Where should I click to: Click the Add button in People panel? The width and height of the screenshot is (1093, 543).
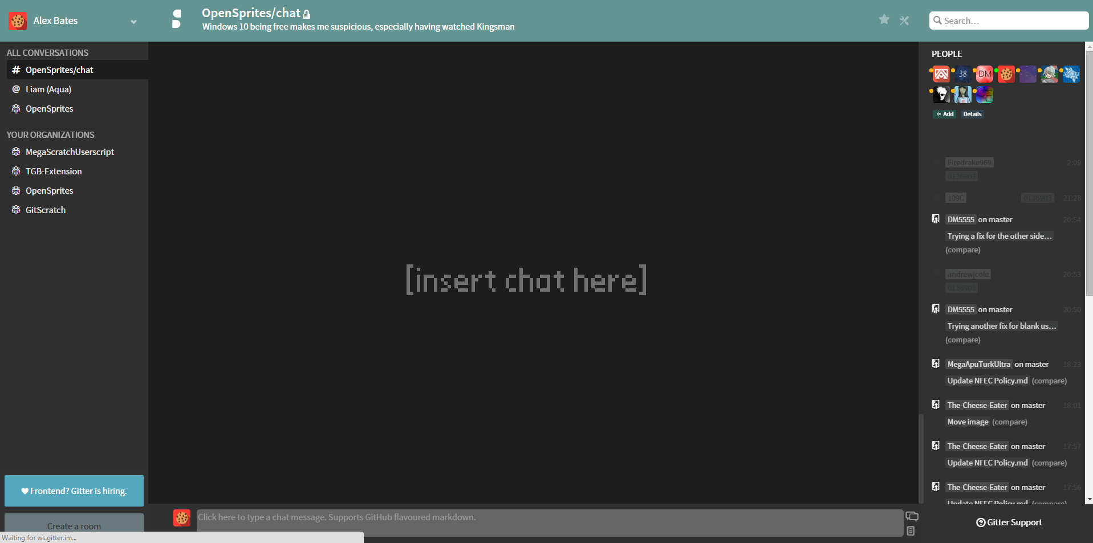point(944,114)
